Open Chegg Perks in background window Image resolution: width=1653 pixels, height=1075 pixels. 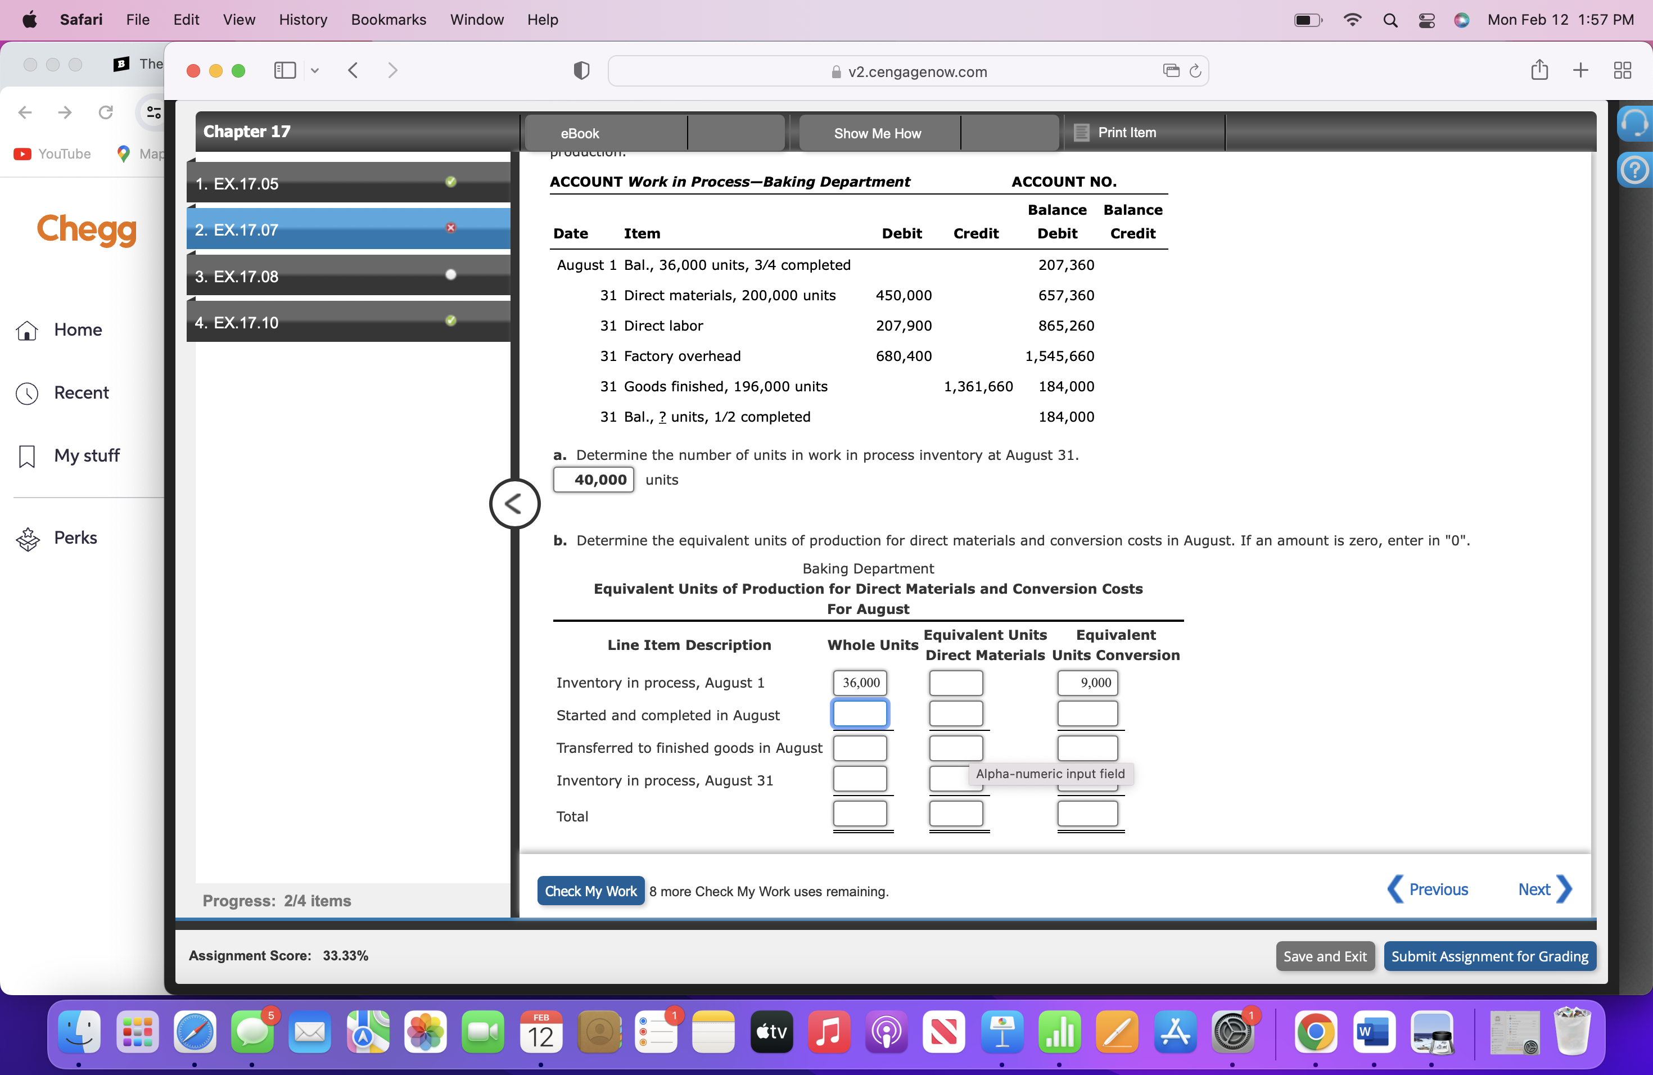click(x=57, y=537)
